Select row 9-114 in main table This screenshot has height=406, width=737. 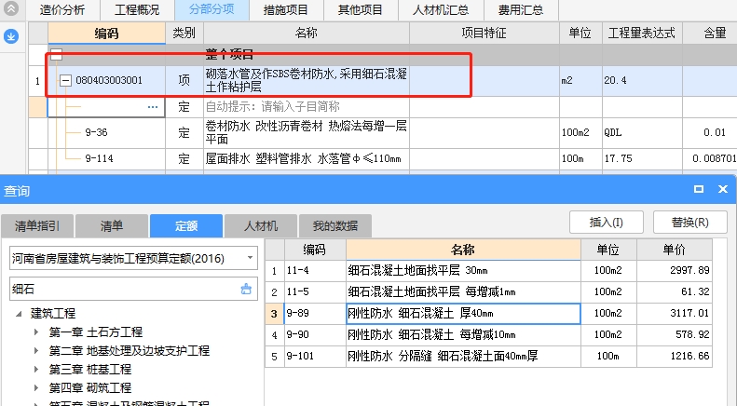[99, 159]
